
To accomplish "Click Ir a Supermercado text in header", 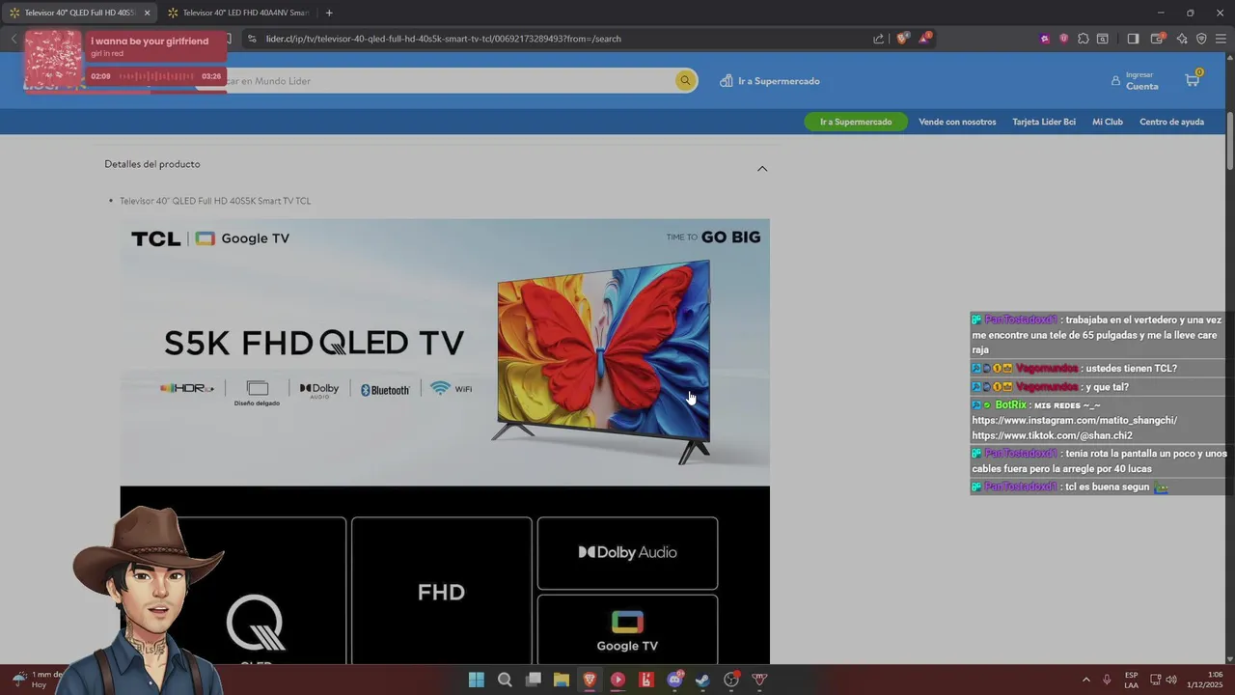I will pos(779,81).
